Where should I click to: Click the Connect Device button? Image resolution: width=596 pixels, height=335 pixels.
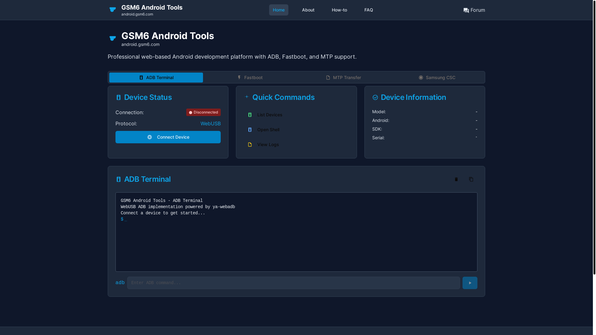point(168,137)
